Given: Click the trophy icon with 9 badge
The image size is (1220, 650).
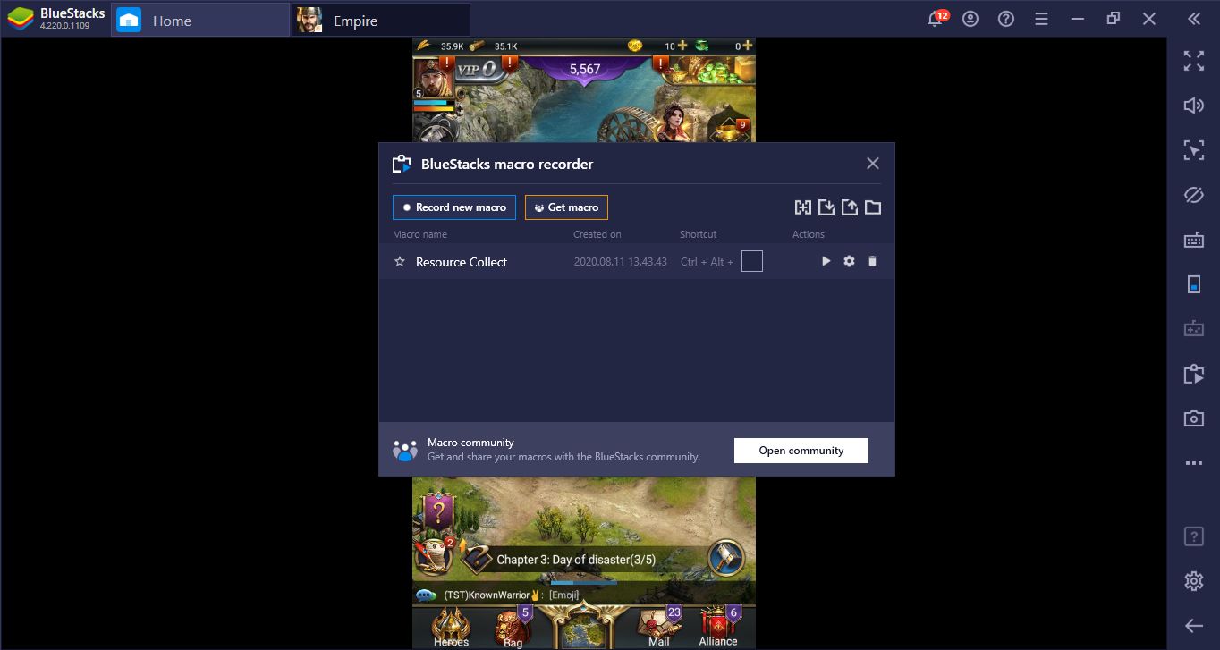Looking at the screenshot, I should [729, 131].
